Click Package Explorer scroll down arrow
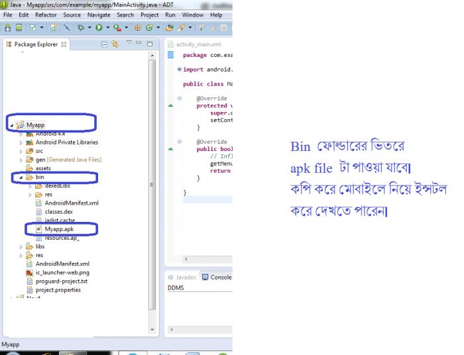The image size is (464, 355). [152, 330]
